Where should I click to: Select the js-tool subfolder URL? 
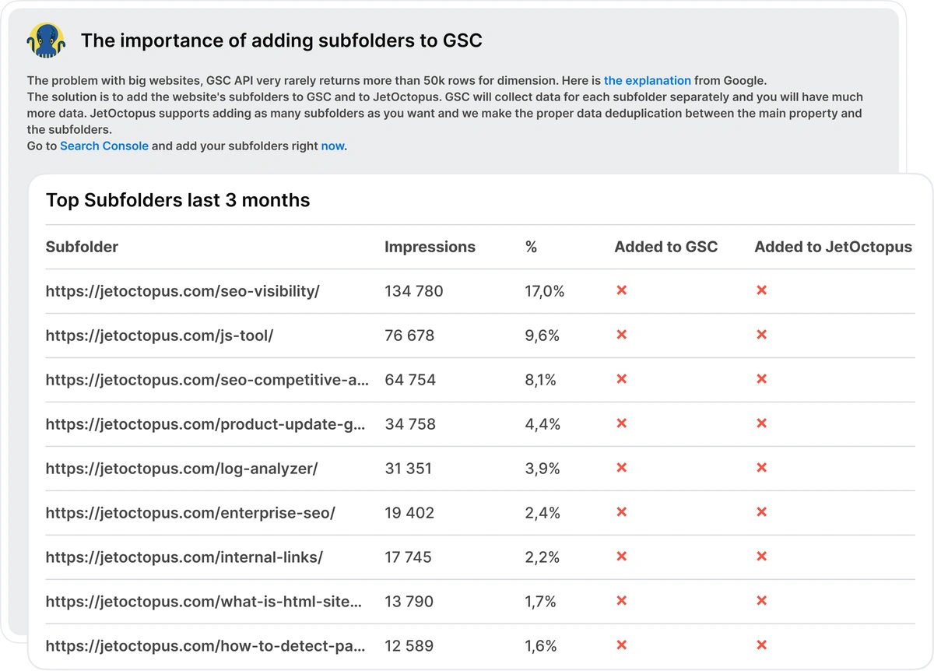[x=160, y=335]
